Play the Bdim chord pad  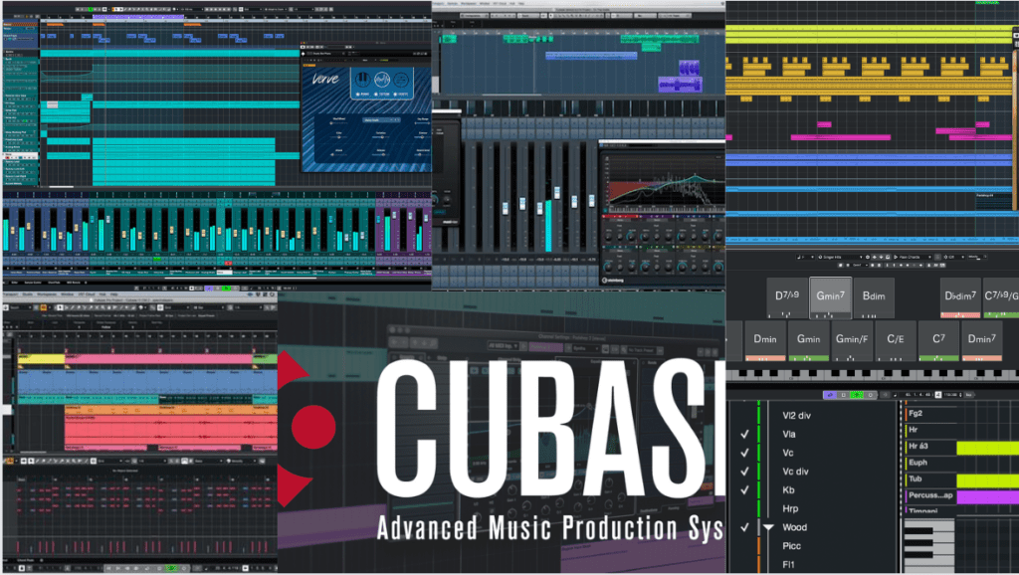(874, 298)
